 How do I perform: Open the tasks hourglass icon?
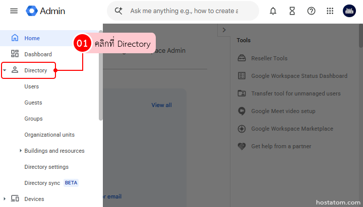tap(292, 11)
